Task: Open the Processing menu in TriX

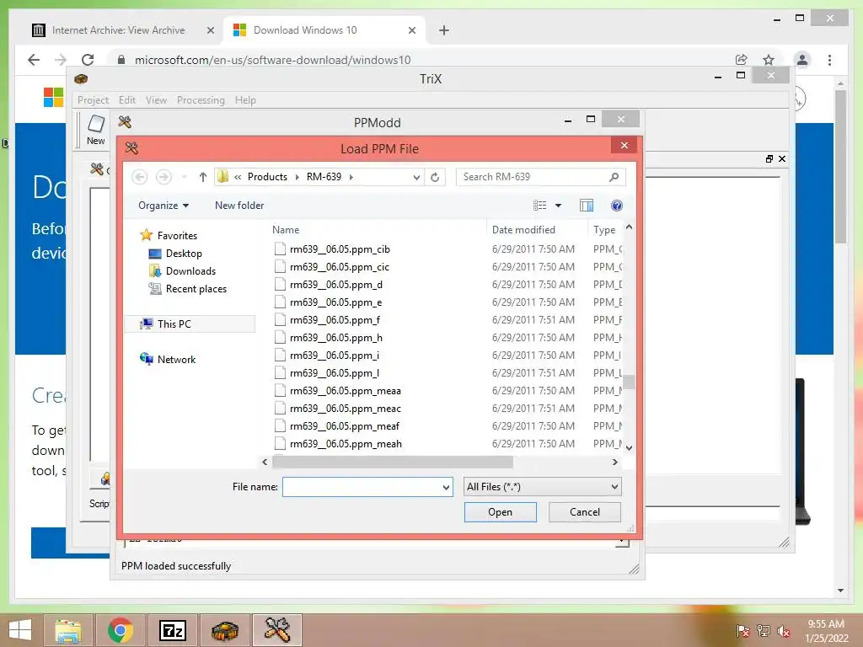Action: click(201, 100)
